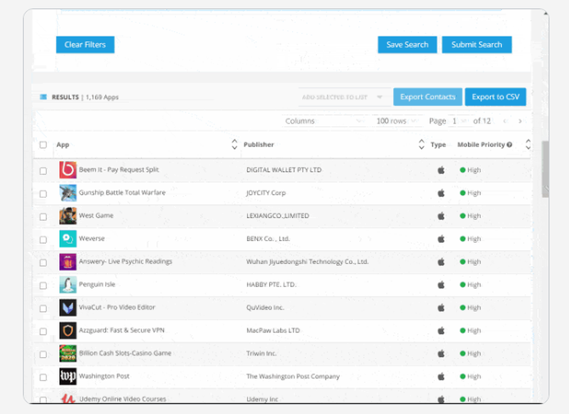Click the Apple type icon for West Game
The width and height of the screenshot is (569, 414).
[441, 216]
